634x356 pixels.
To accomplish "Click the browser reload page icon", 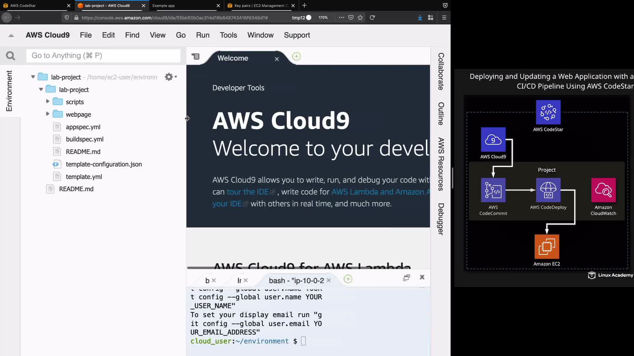I will [x=372, y=17].
